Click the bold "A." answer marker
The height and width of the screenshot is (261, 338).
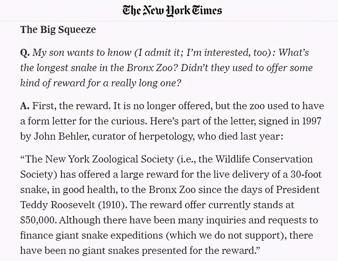[25, 106]
